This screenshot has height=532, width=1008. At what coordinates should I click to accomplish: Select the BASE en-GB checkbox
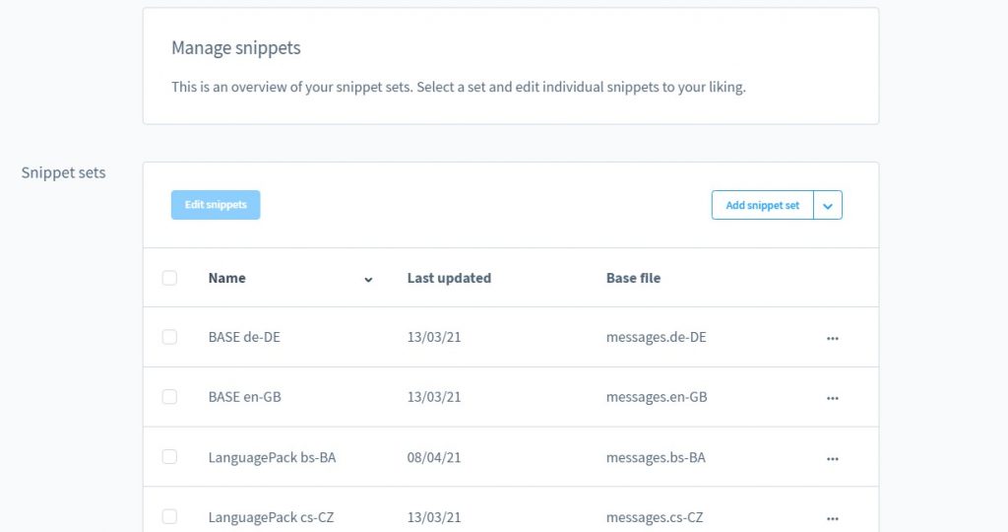[169, 397]
